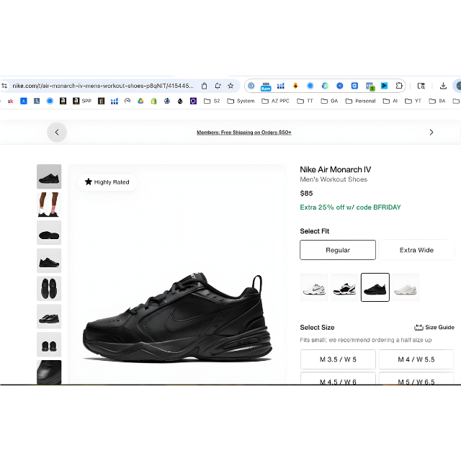Image resolution: width=461 pixels, height=461 pixels.
Task: Choose size M 4 / W 5.5
Action: (x=416, y=359)
